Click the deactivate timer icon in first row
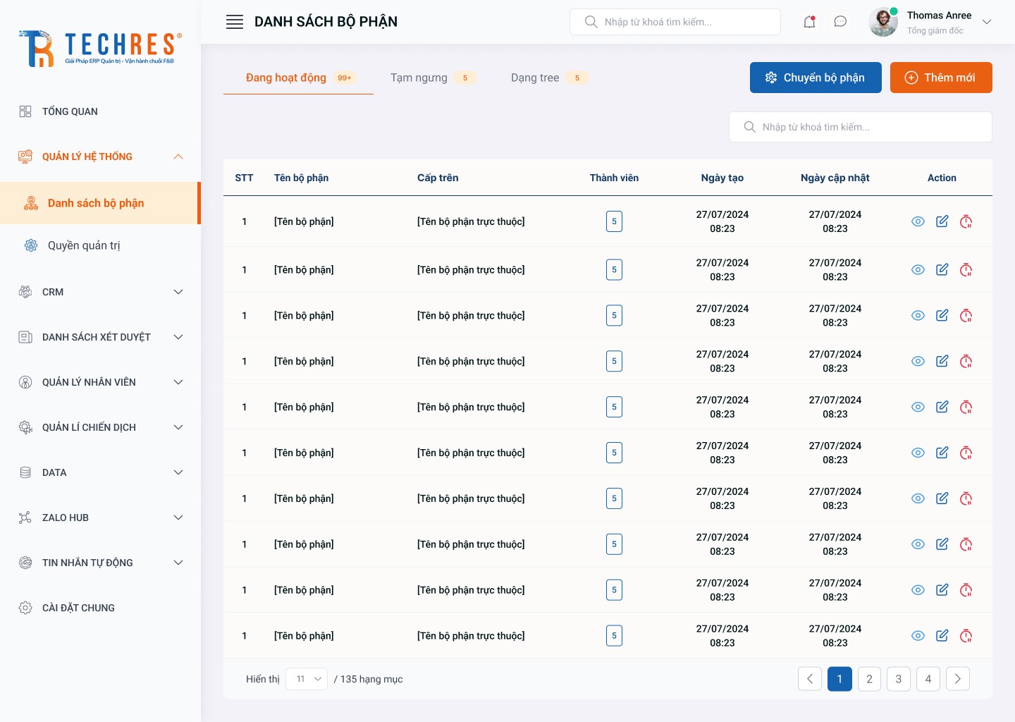The width and height of the screenshot is (1015, 722). click(x=966, y=221)
